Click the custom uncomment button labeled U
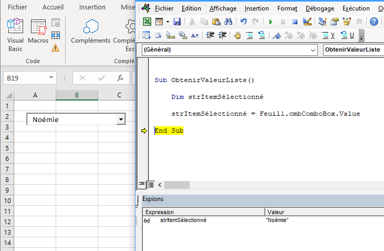Viewport: 384px width, 251px height. pyautogui.click(x=348, y=35)
